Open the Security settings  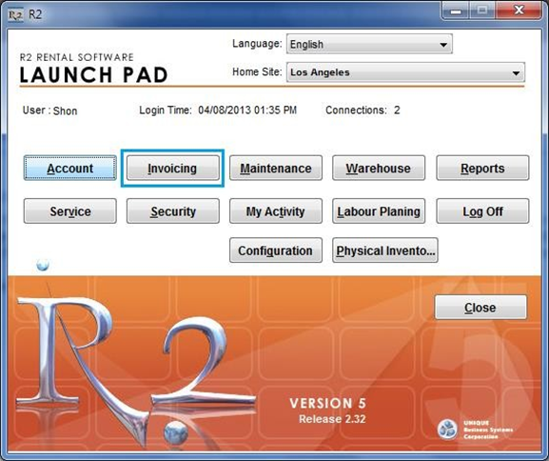172,211
